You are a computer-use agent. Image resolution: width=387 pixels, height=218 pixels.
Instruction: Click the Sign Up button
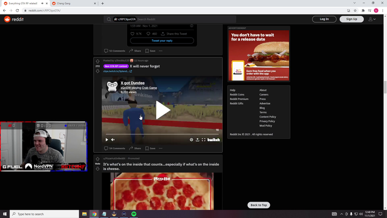(351, 19)
